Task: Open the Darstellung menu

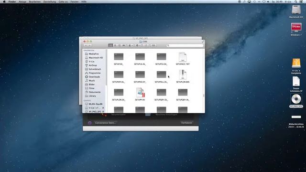Action: point(50,1)
